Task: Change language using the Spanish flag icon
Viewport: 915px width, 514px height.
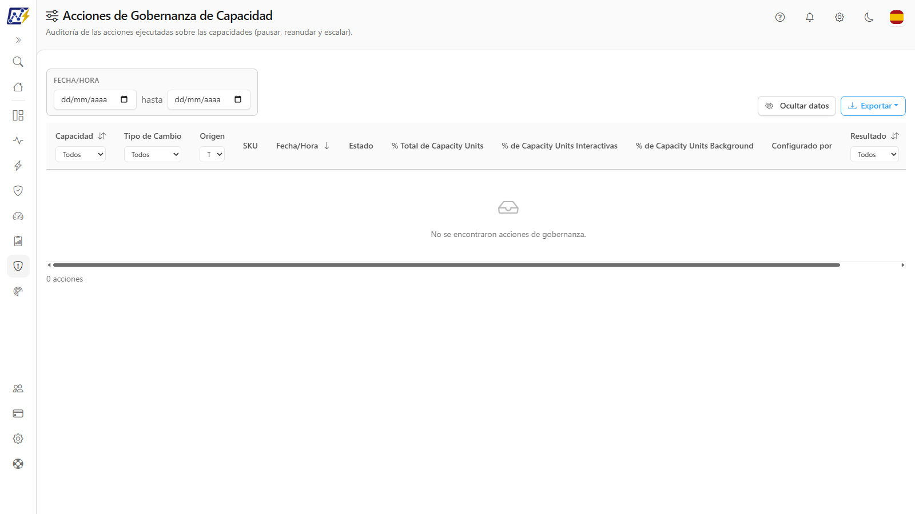Action: click(x=897, y=17)
